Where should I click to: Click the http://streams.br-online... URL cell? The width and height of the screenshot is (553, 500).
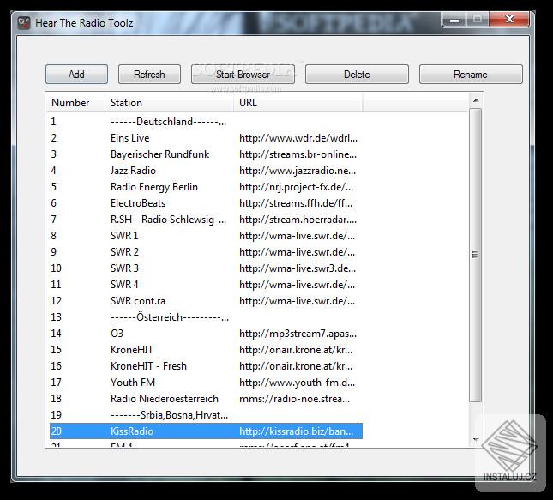[x=298, y=154]
